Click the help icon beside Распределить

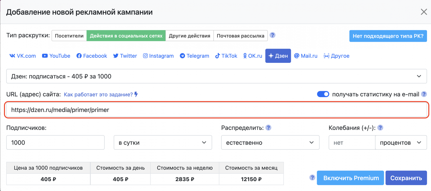coord(268,128)
